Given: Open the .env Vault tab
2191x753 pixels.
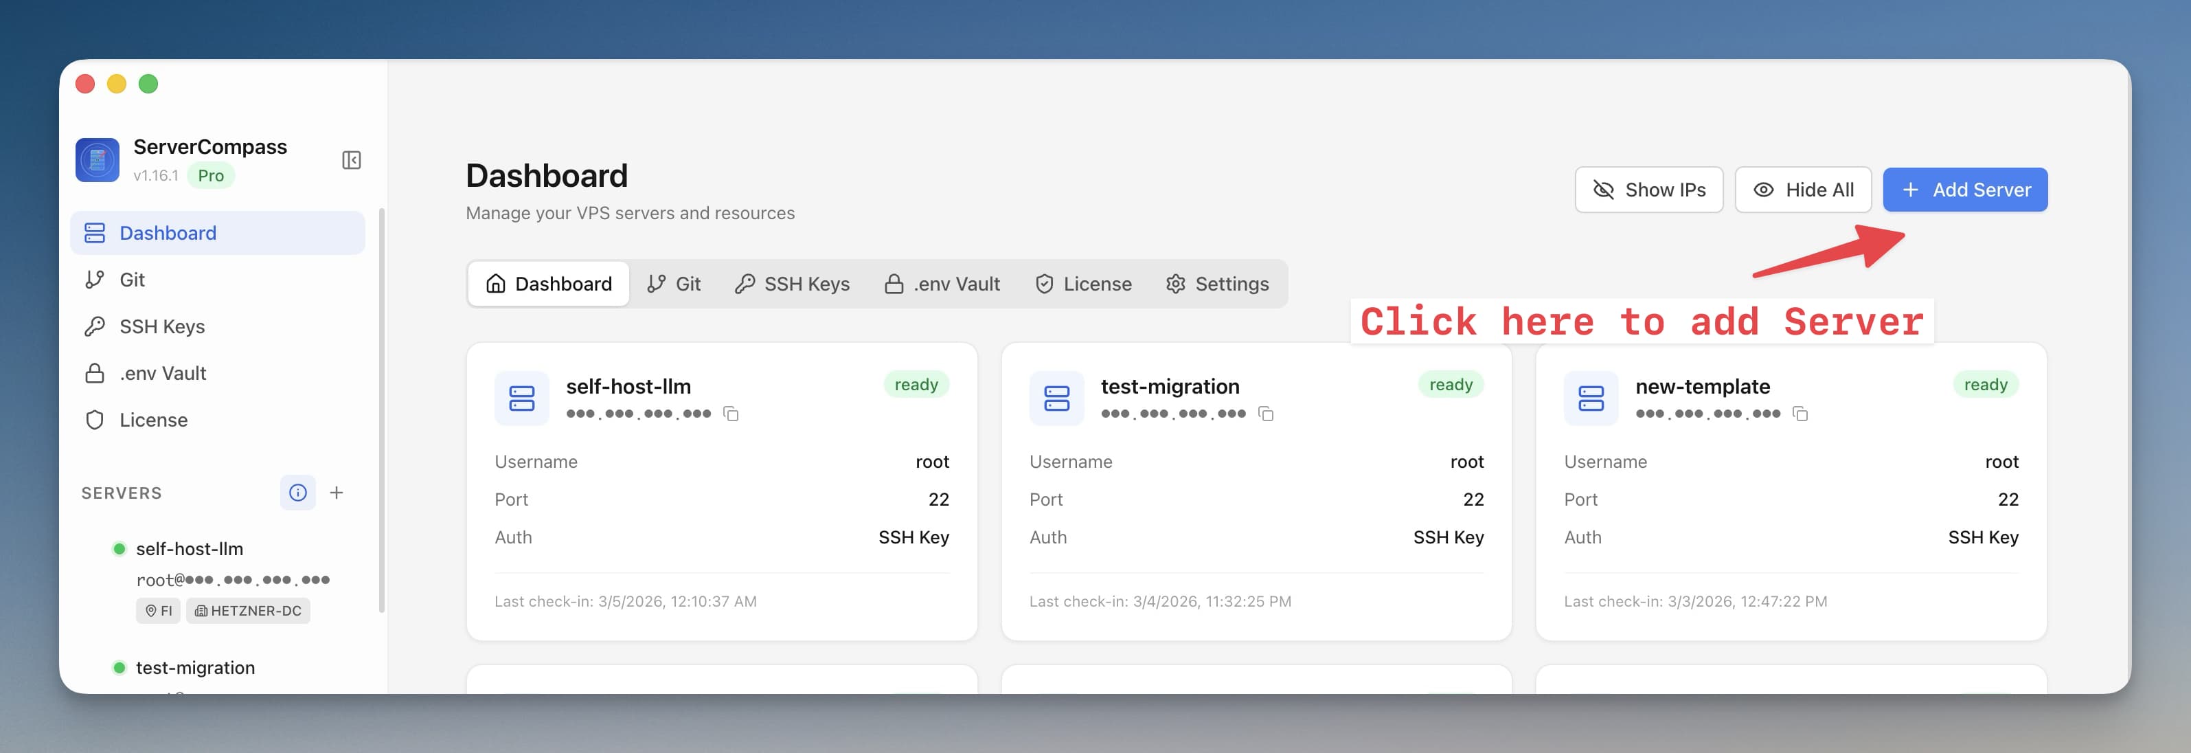Looking at the screenshot, I should click(942, 283).
